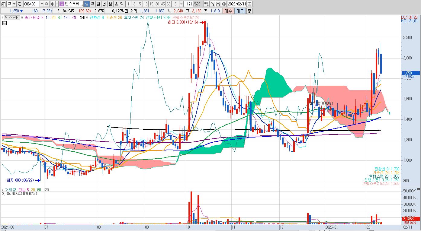Click the candlestick add-indicator icon
The width and height of the screenshot is (421, 231).
(x=207, y=4)
